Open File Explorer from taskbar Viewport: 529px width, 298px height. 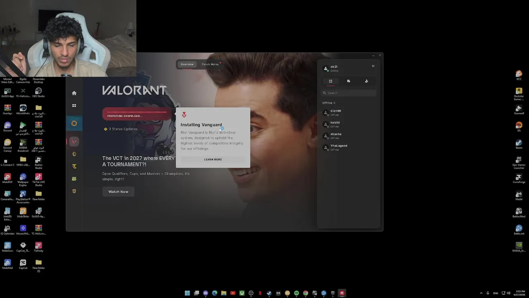click(224, 293)
